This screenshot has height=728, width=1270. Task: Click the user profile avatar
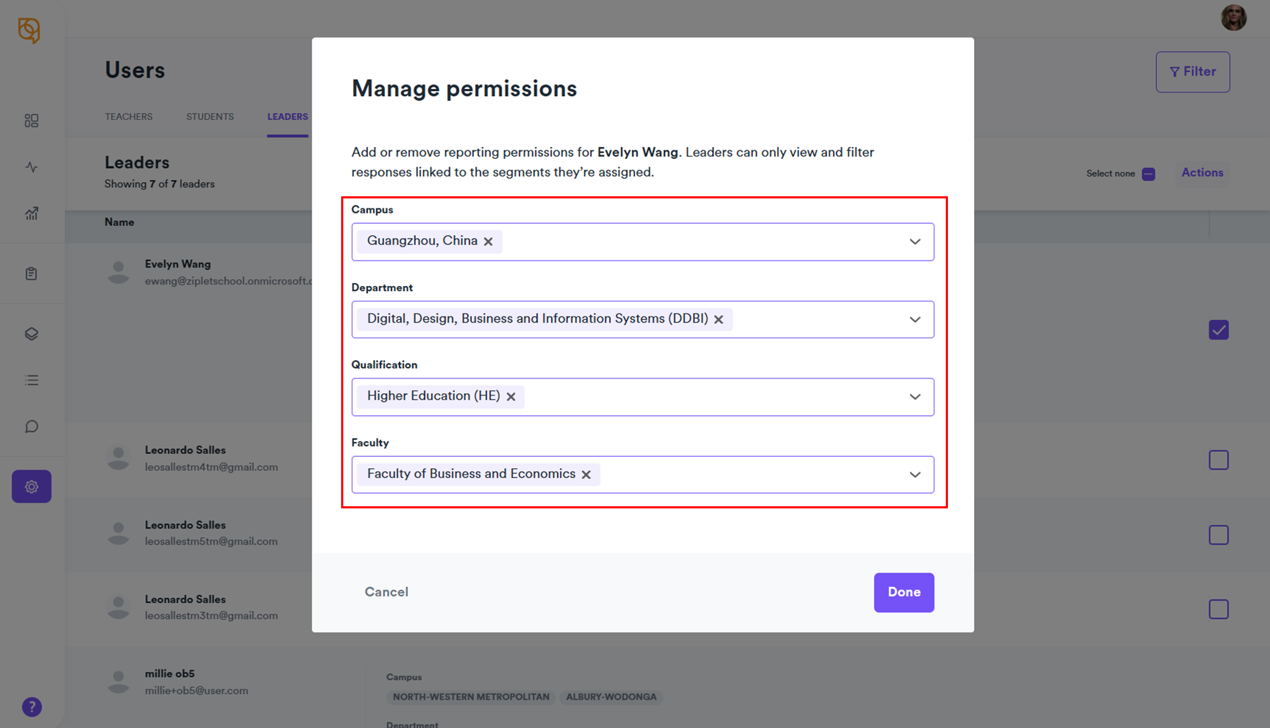(1233, 18)
